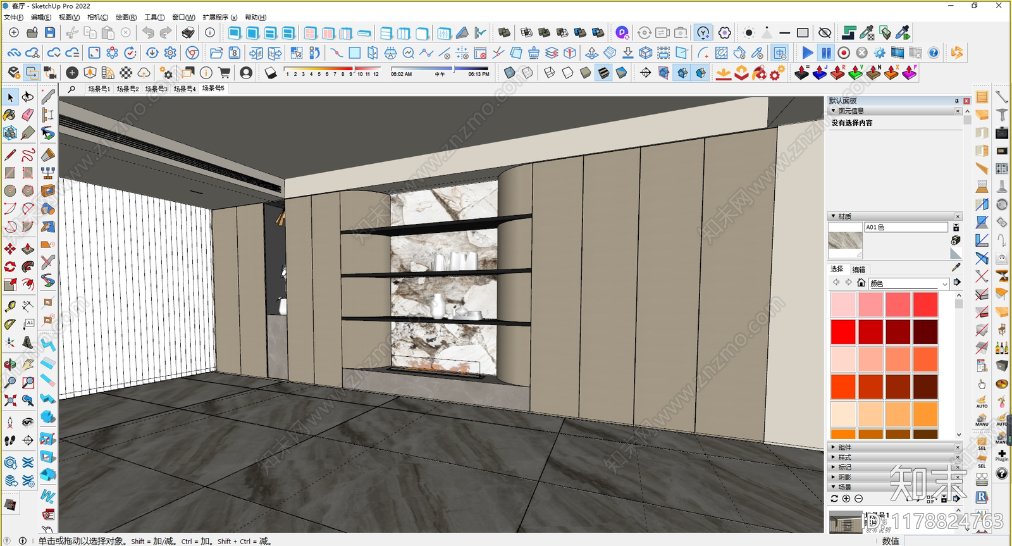Screen dimensions: 1012x546
Task: Click the Update Scene refresh icon
Action: pyautogui.click(x=834, y=499)
